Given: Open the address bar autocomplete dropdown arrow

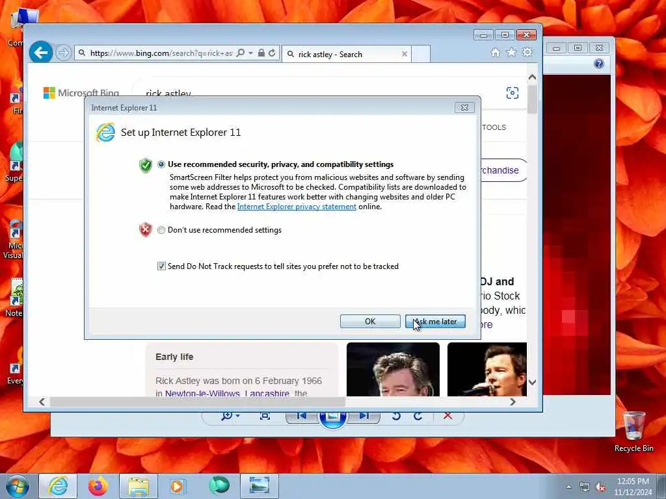Looking at the screenshot, I should [250, 53].
